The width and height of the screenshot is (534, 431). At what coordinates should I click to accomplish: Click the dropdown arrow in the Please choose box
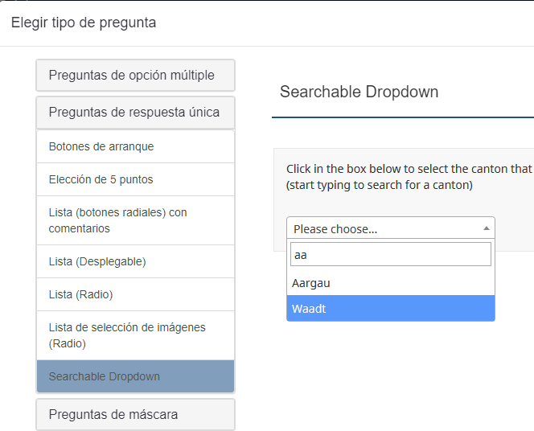click(486, 228)
